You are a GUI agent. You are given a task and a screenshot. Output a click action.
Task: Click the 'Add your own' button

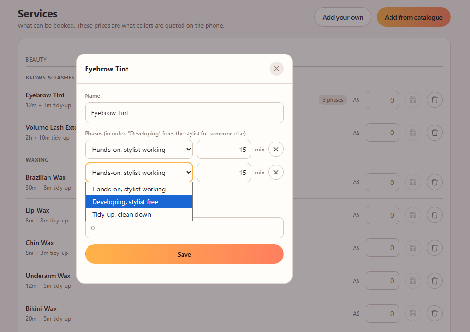click(343, 17)
